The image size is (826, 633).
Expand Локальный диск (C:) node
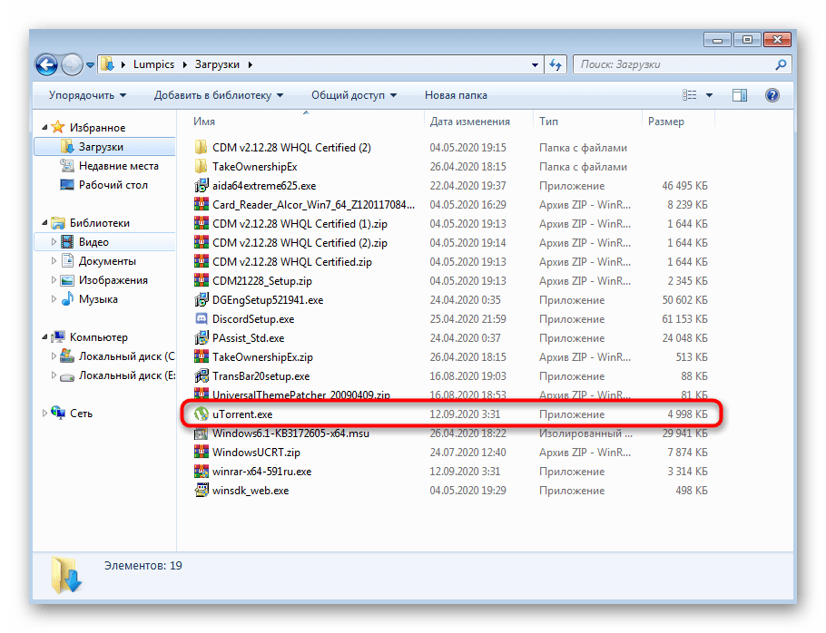pos(54,356)
